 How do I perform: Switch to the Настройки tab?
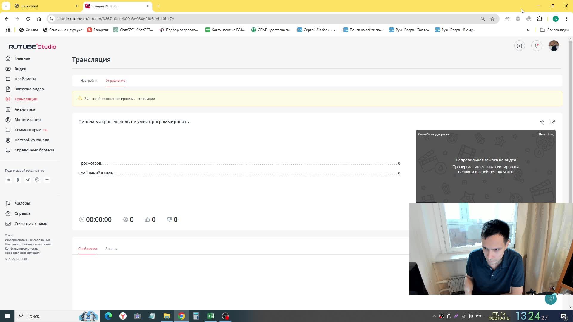(89, 80)
